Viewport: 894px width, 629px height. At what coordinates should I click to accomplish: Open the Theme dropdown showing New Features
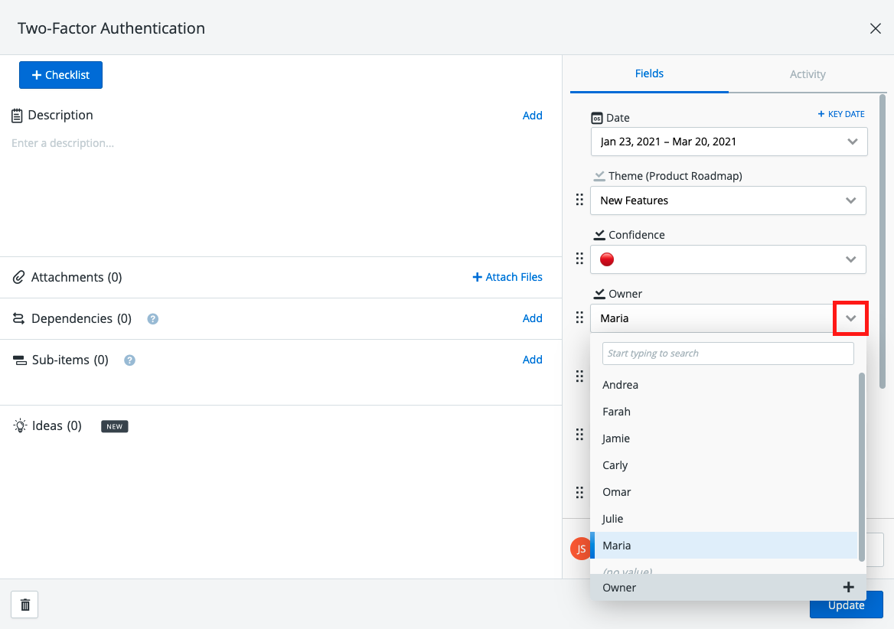[728, 200]
